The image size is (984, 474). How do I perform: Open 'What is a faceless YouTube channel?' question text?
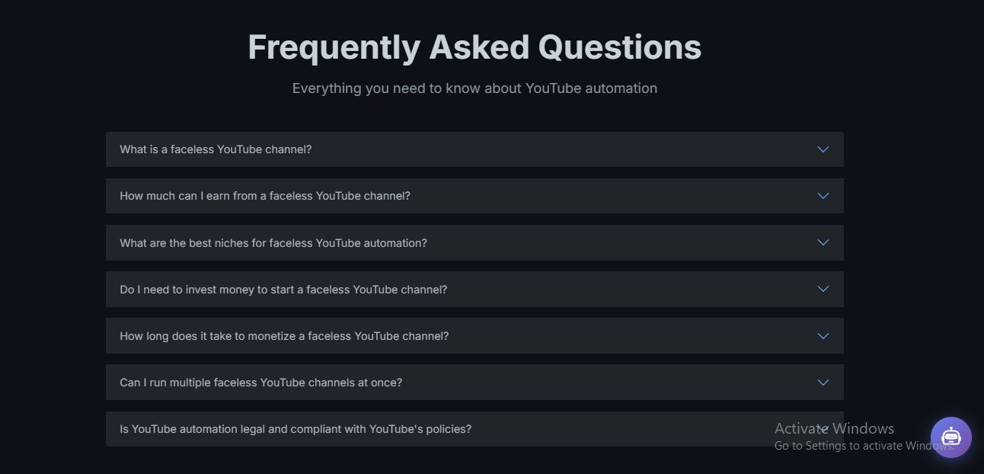216,149
